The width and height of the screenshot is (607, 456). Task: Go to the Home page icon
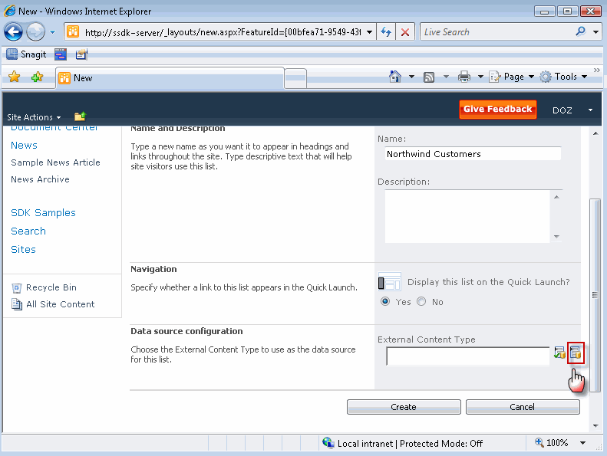pos(395,77)
